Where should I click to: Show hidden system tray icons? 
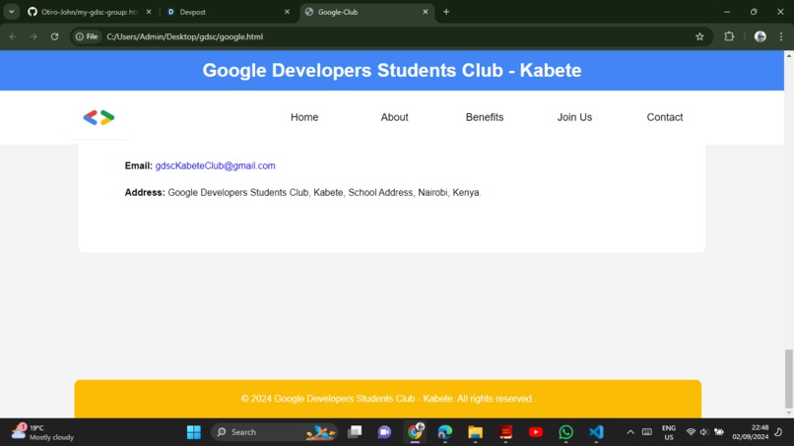click(x=630, y=432)
